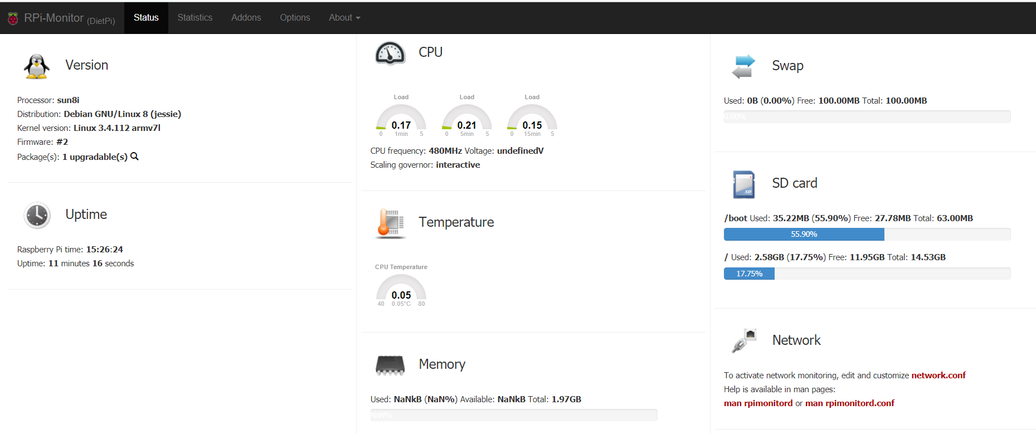Click the CPU speedometer gauge icon
The height and width of the screenshot is (434, 1036).
[x=390, y=53]
